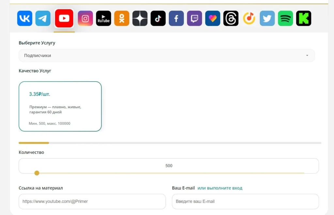Viewport: 334px width, 215px height.
Task: Open the Facebook services icon
Action: coord(176,18)
